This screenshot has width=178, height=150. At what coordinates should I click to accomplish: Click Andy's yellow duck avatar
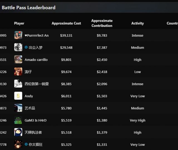[18, 96]
